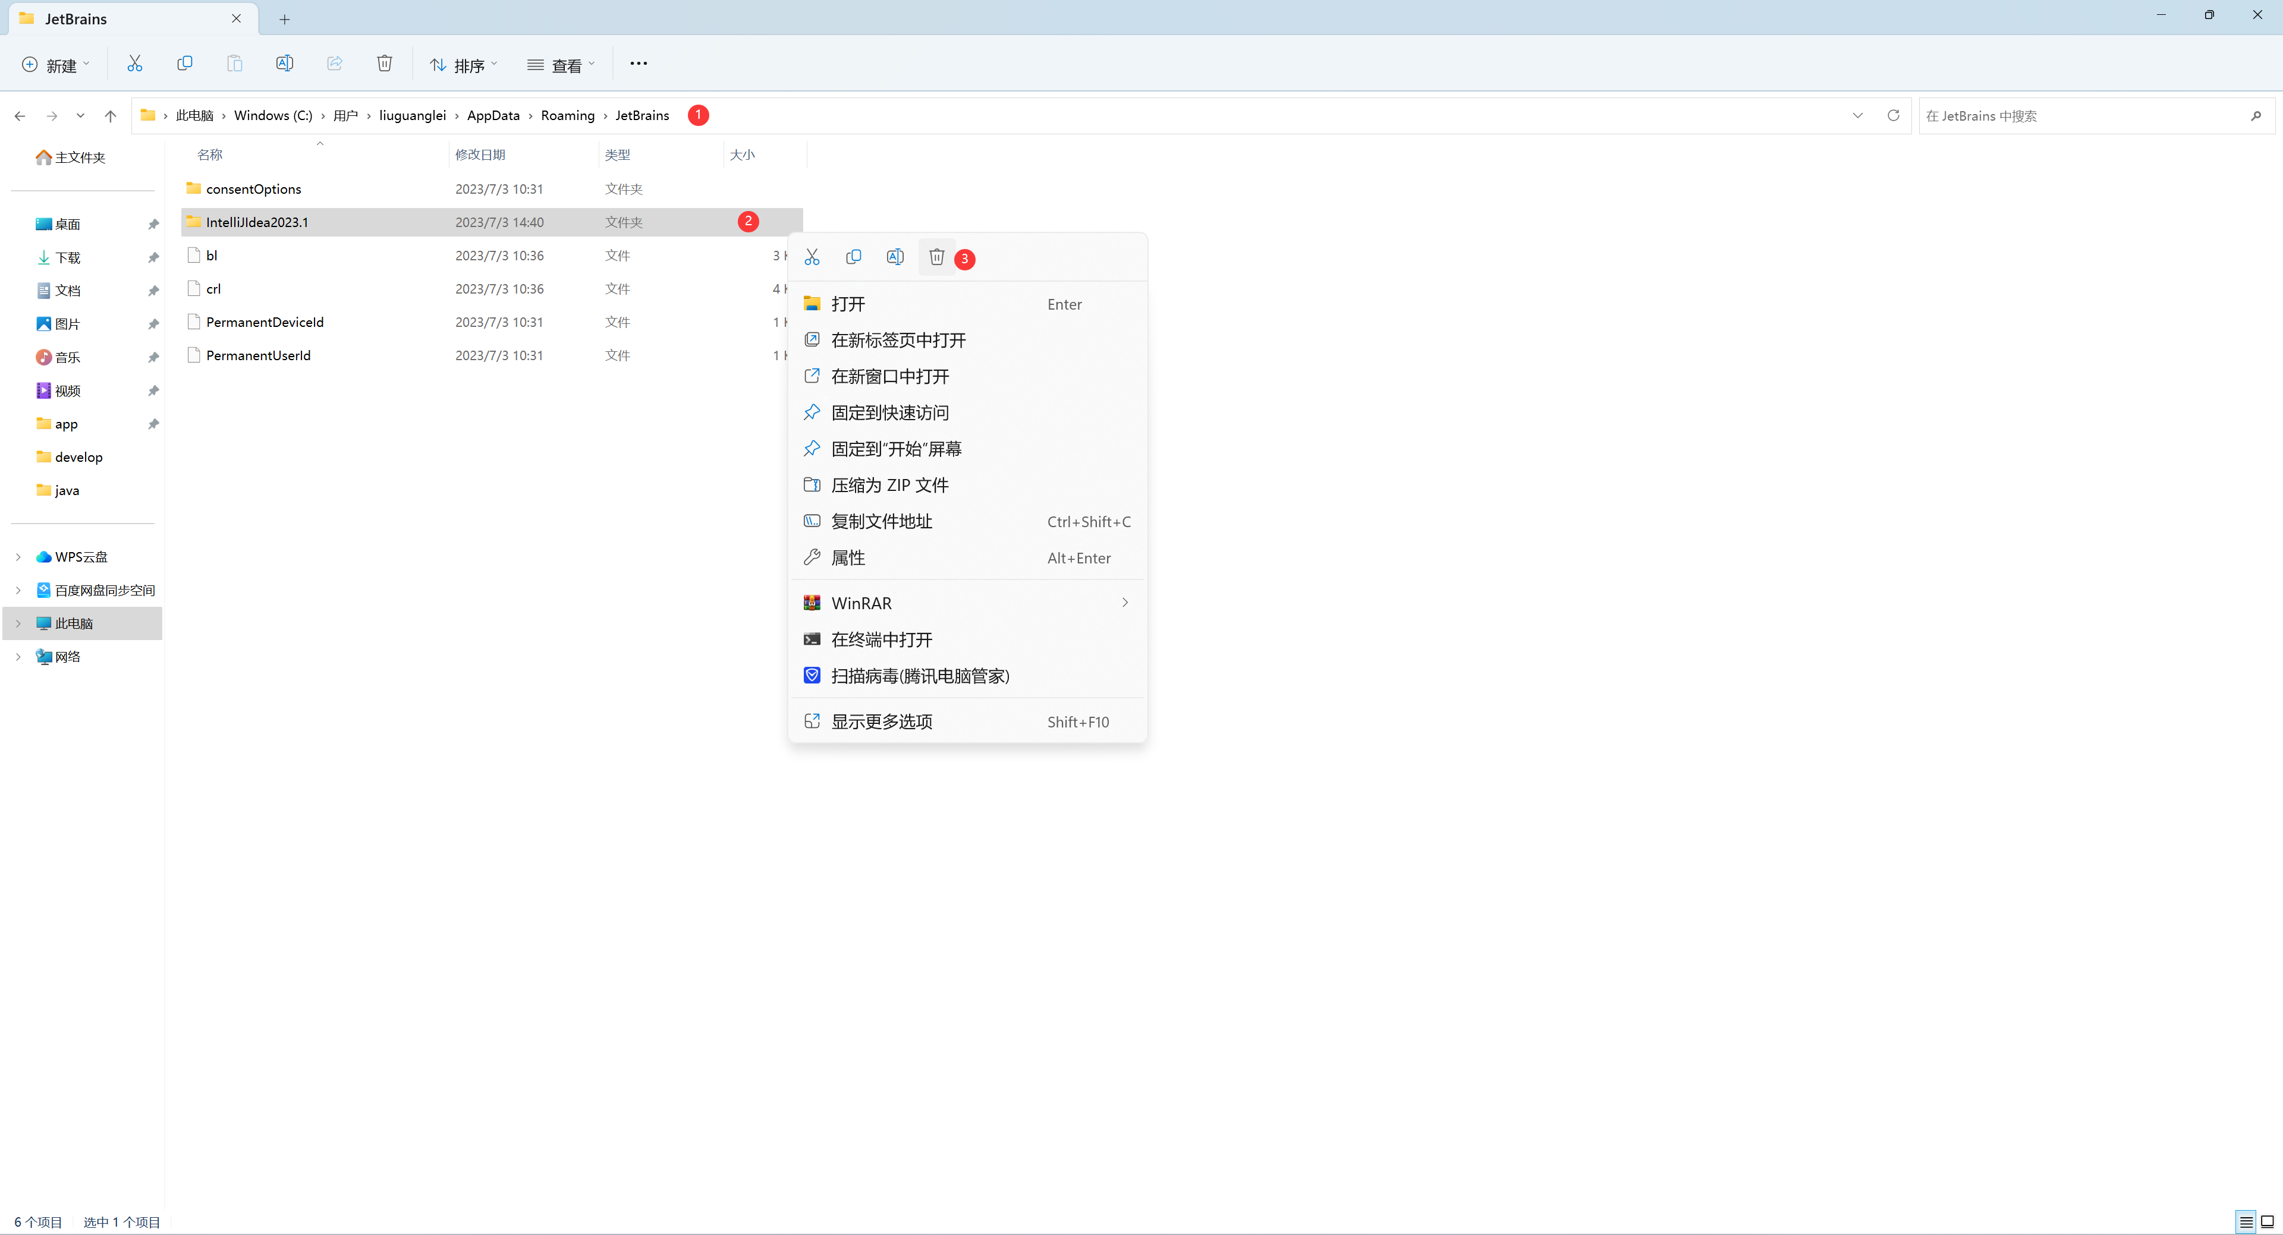Viewport: 2283px width, 1235px height.
Task: Click the context menu Rename icon
Action: click(895, 258)
